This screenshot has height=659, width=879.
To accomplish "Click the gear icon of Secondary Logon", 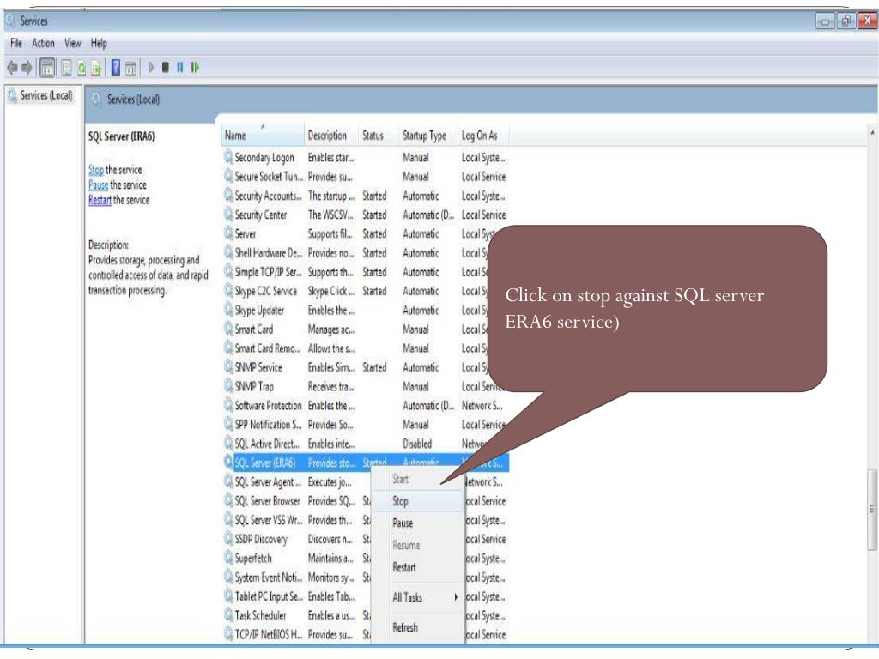I will [x=228, y=157].
